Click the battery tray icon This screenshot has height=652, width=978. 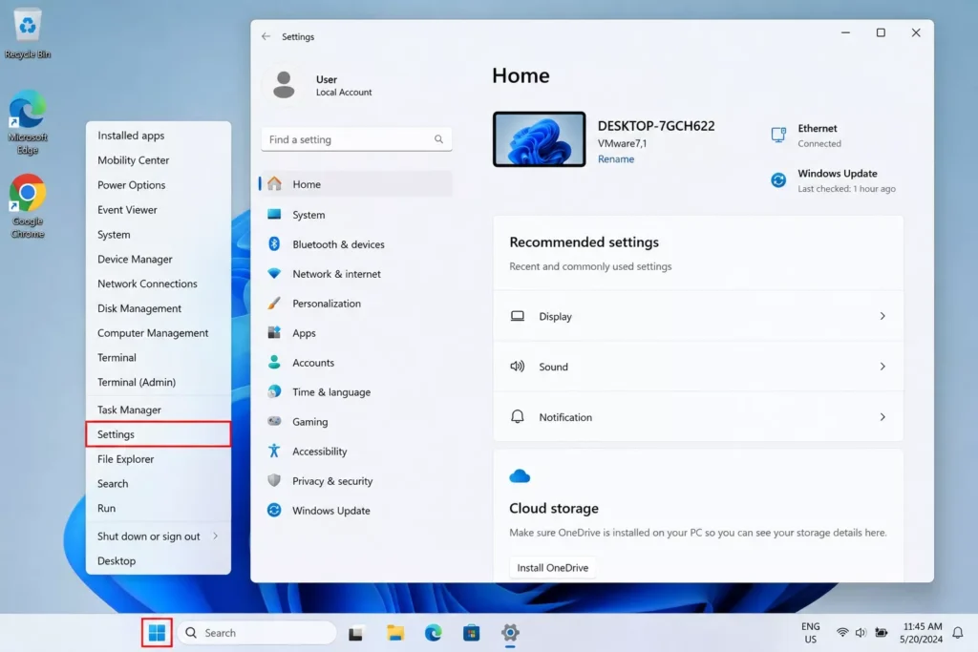click(x=882, y=633)
